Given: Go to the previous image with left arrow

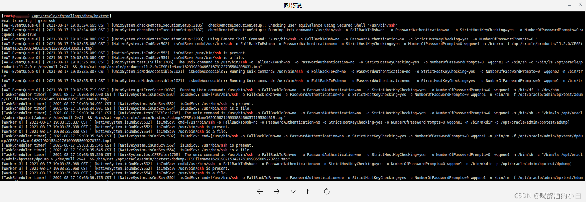Looking at the screenshot, I should tap(260, 192).
